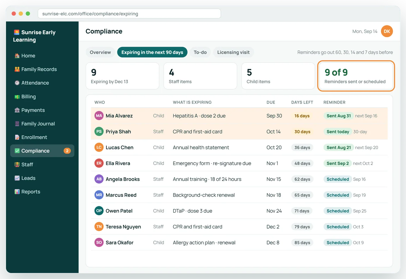Click the Background-check renewal item text

[204, 195]
